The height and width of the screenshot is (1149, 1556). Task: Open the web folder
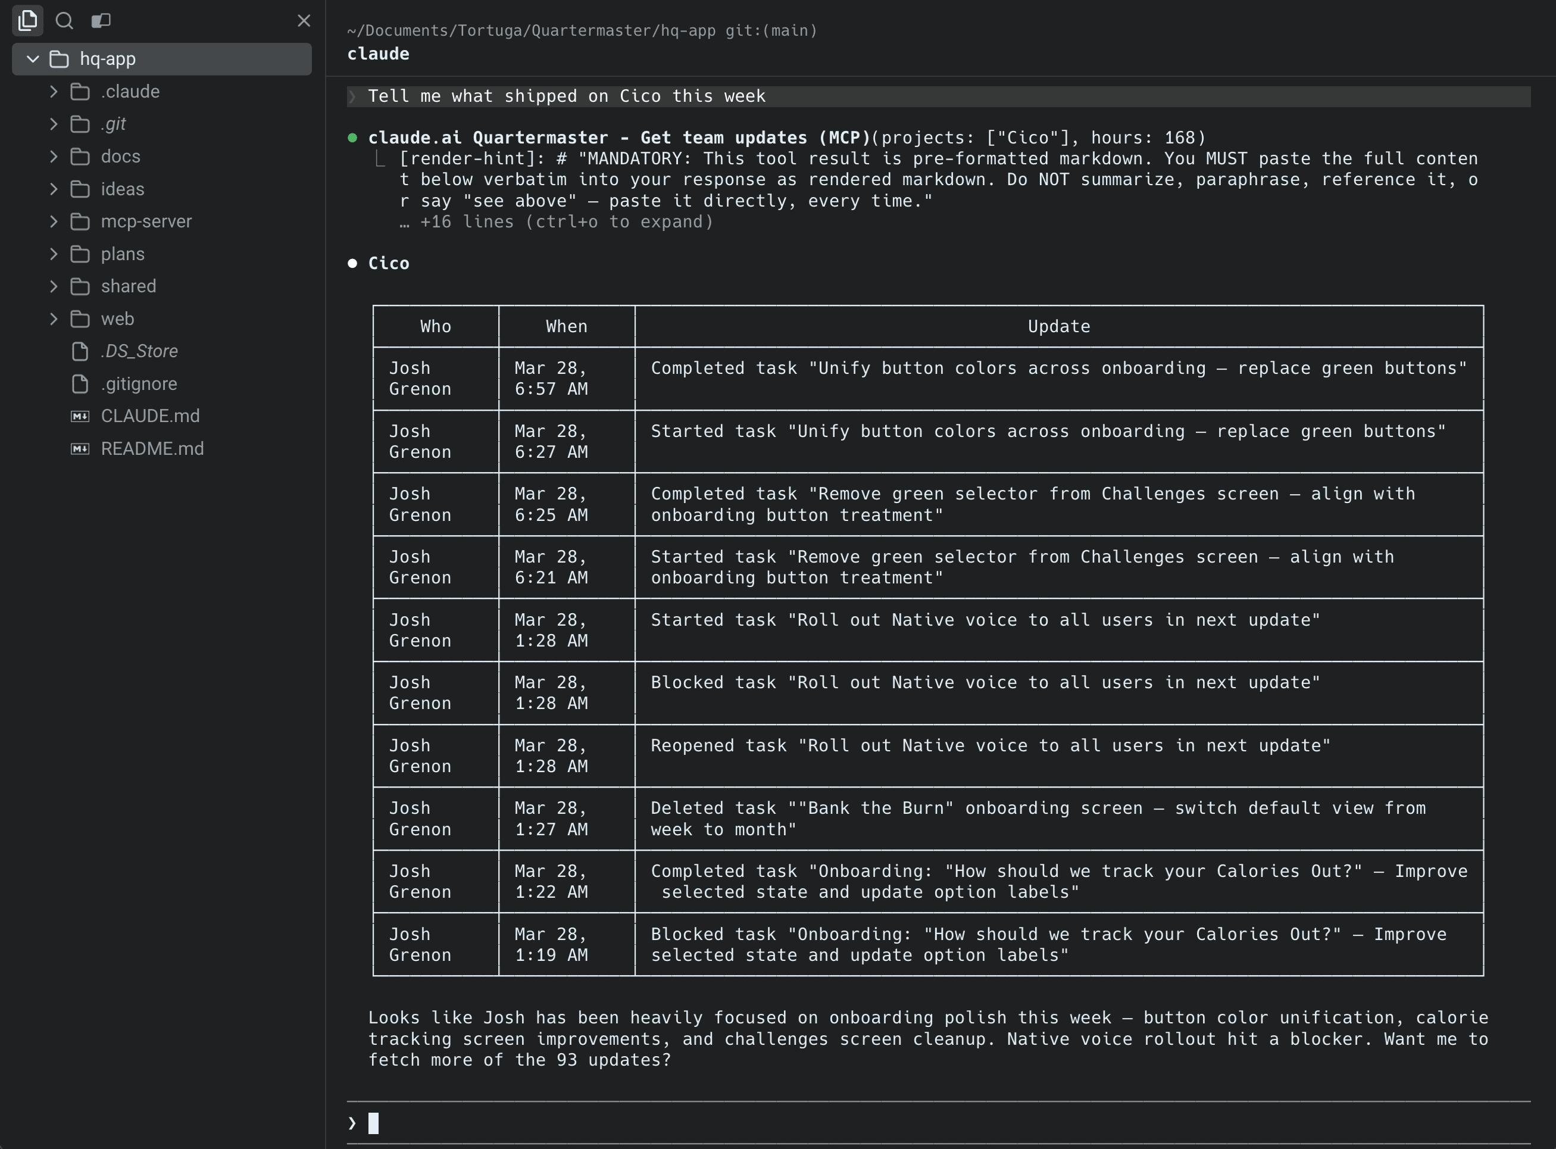pyautogui.click(x=117, y=319)
